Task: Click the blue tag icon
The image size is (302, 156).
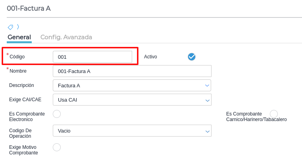Action: 10,27
